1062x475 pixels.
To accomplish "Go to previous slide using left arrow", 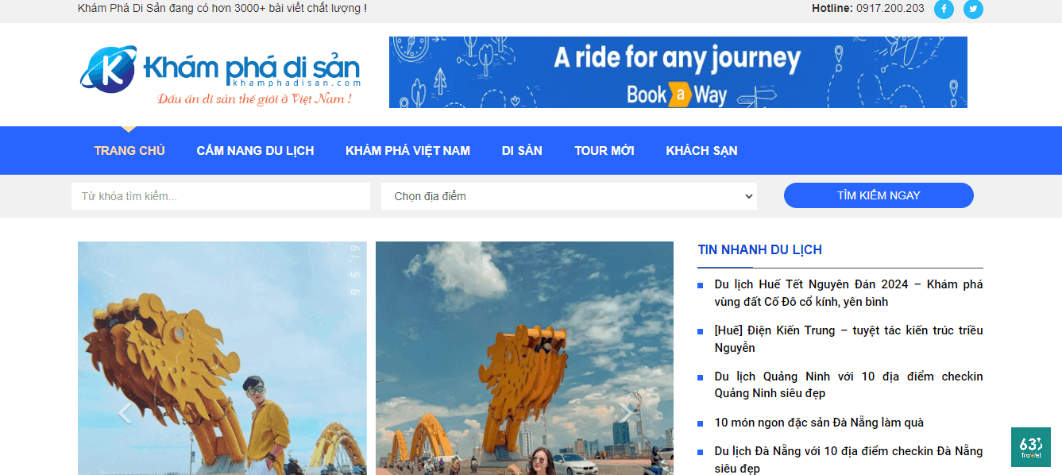I will (x=124, y=412).
